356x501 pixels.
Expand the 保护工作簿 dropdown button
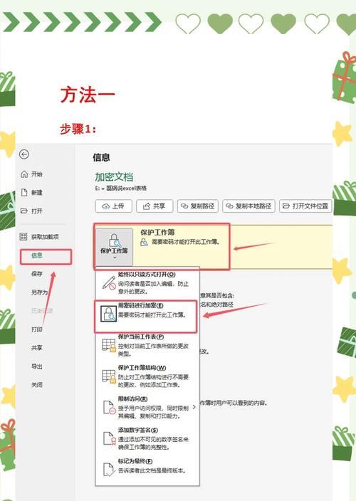(114, 247)
